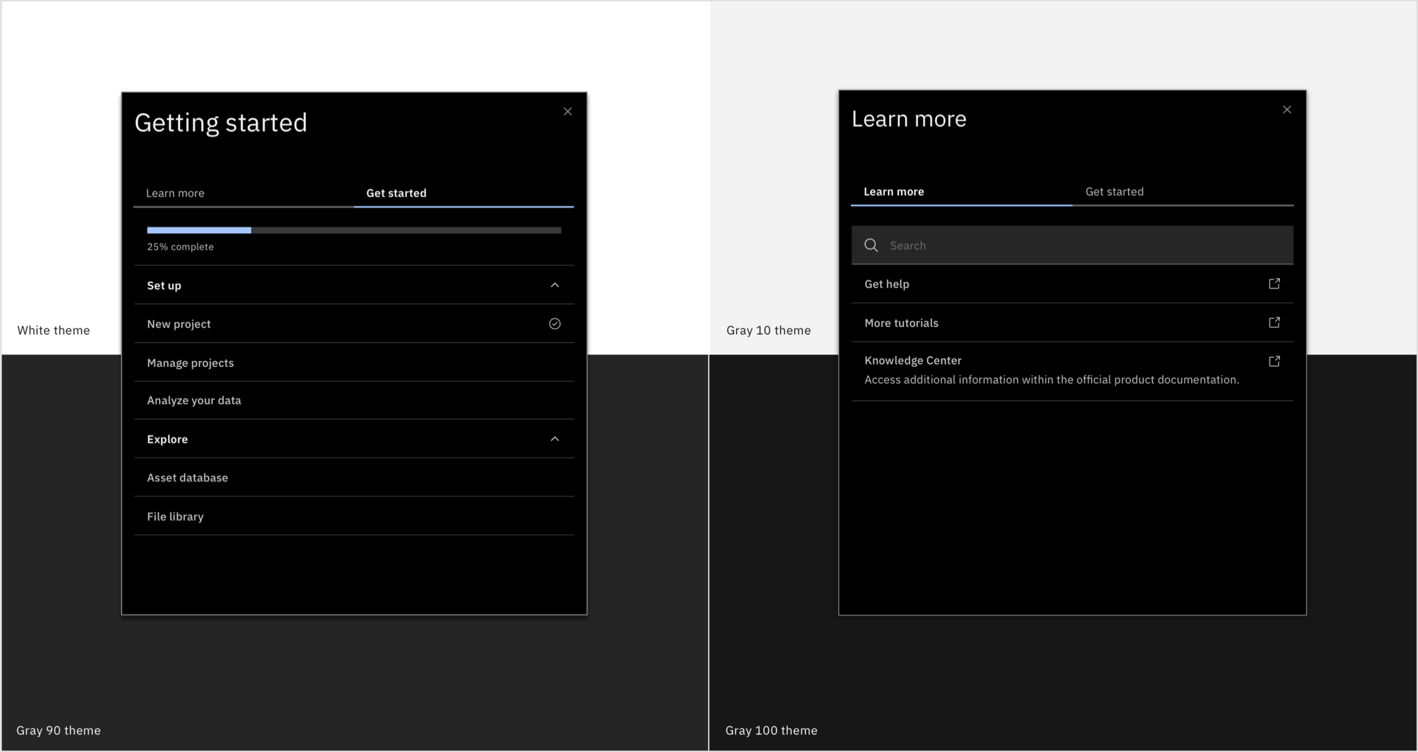Select Learn more tab in Learn more panel
1418x752 pixels.
coord(893,192)
